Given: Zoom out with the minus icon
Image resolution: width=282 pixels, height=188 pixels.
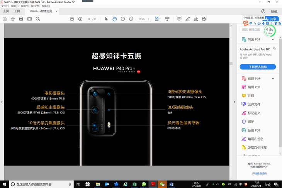Looking at the screenshot, I should tap(123, 19).
